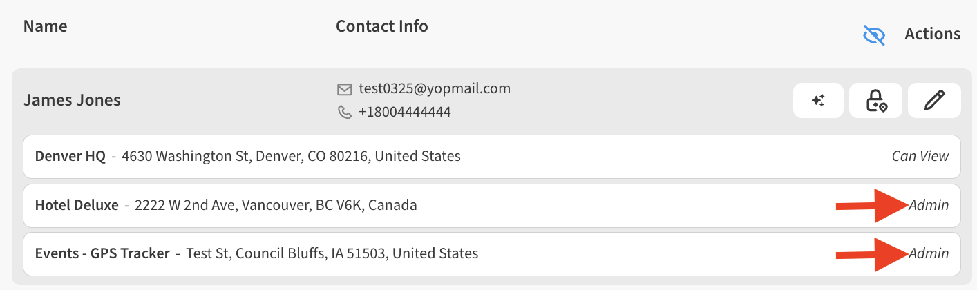Click the Admin role on Events - GPS Tracker row
Image resolution: width=977 pixels, height=290 pixels.
click(x=929, y=253)
